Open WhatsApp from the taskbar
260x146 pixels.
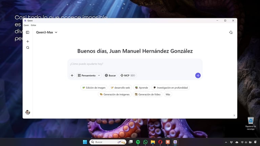[x=146, y=142]
